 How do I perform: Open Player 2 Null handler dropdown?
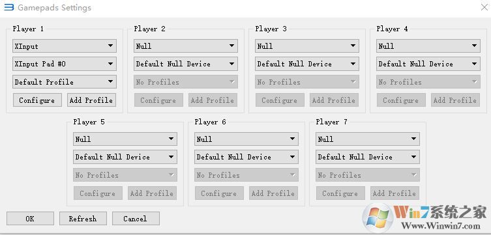coord(186,46)
